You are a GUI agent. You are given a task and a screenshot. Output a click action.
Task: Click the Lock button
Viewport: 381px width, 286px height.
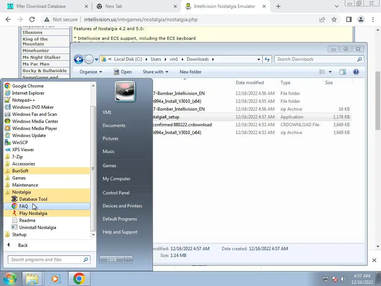tap(112, 260)
